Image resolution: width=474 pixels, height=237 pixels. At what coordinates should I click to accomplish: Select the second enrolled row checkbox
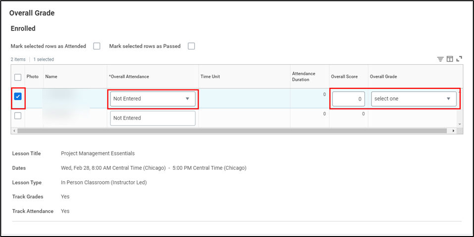[x=18, y=116]
